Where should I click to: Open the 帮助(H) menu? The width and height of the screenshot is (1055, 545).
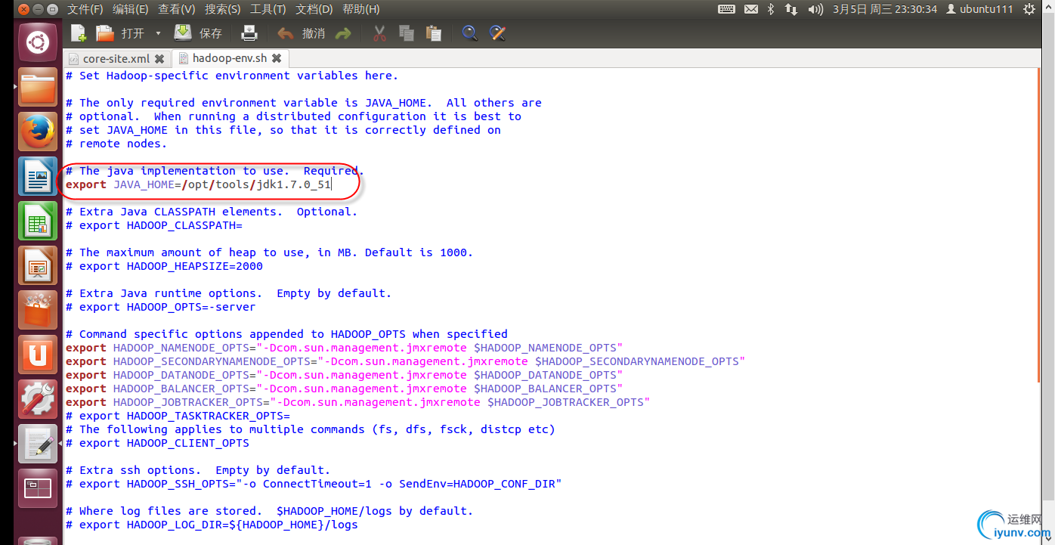click(361, 9)
